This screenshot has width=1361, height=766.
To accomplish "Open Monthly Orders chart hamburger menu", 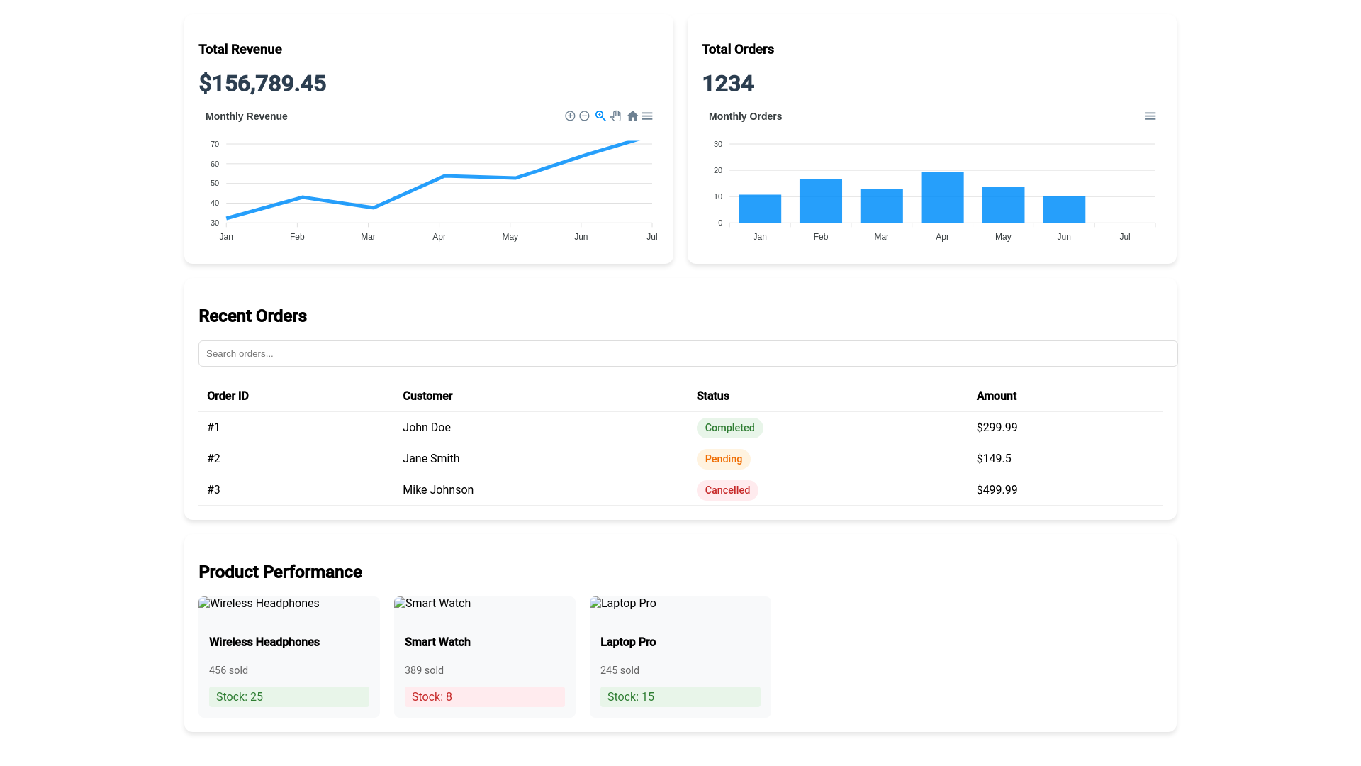I will pos(1150,116).
